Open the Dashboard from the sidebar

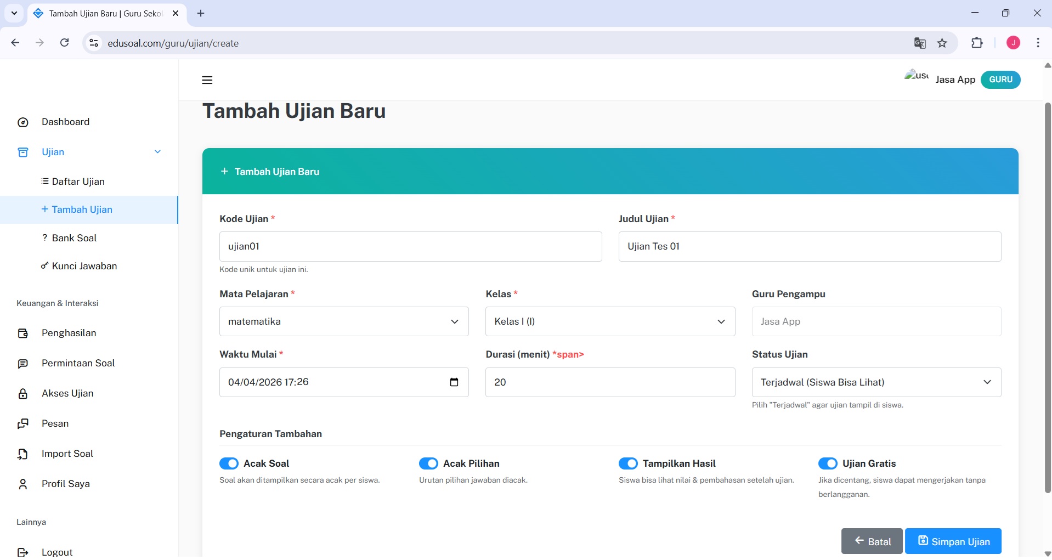coord(65,122)
